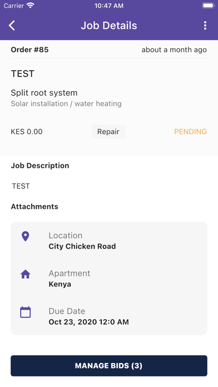Select the Oct 23, 2020 due date
Screen dimensions: 218x387
click(88, 322)
